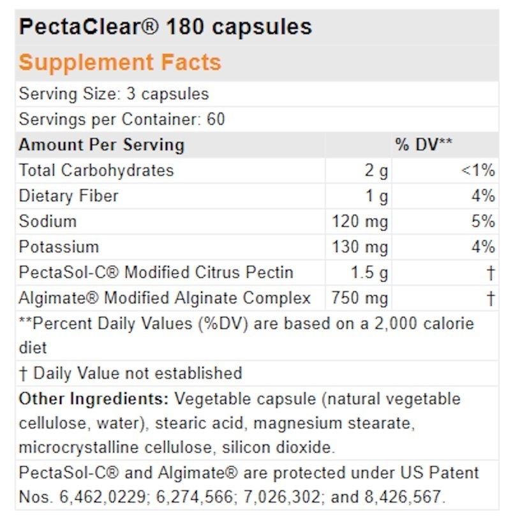This screenshot has height=520, width=513.
Task: Click the % DV** column header
Action: pyautogui.click(x=424, y=145)
